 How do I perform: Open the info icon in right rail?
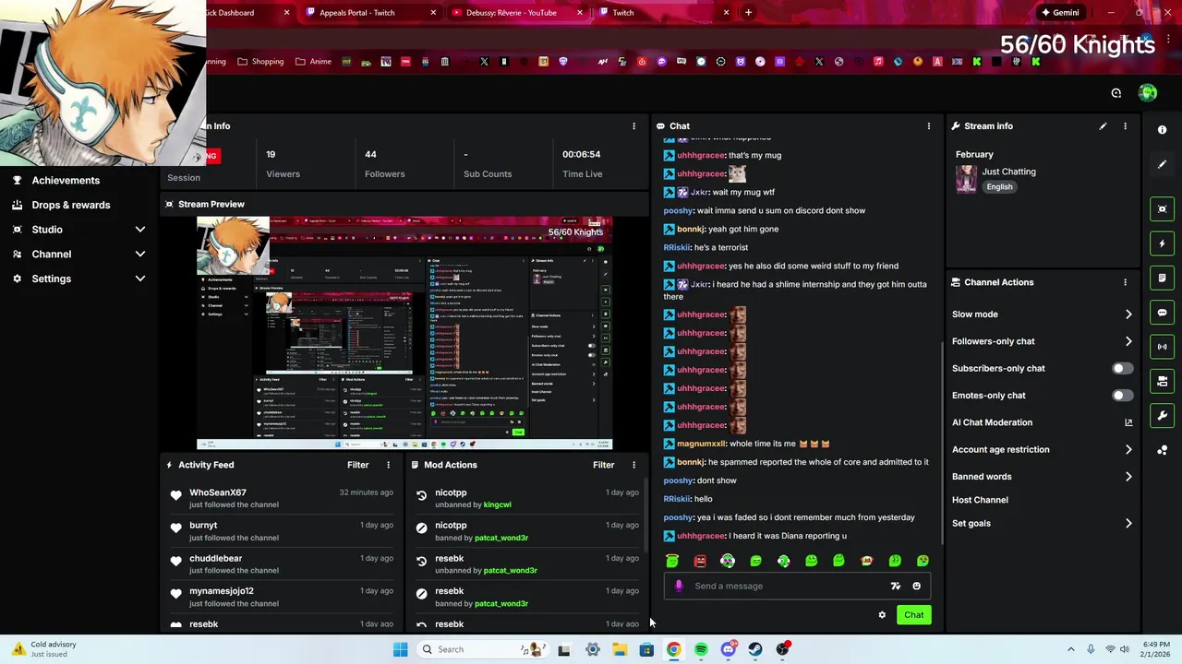click(x=1162, y=130)
